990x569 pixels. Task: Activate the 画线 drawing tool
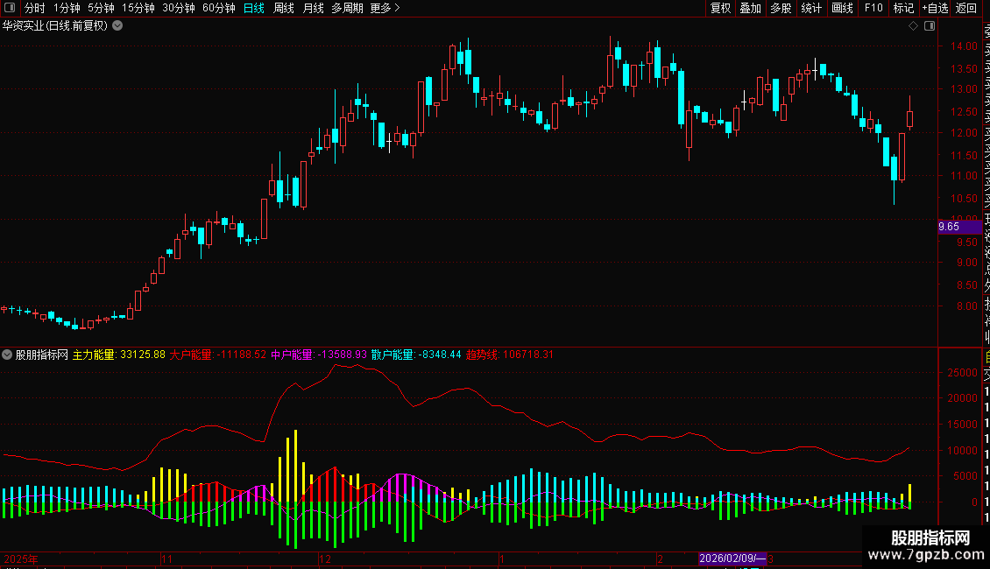click(842, 8)
